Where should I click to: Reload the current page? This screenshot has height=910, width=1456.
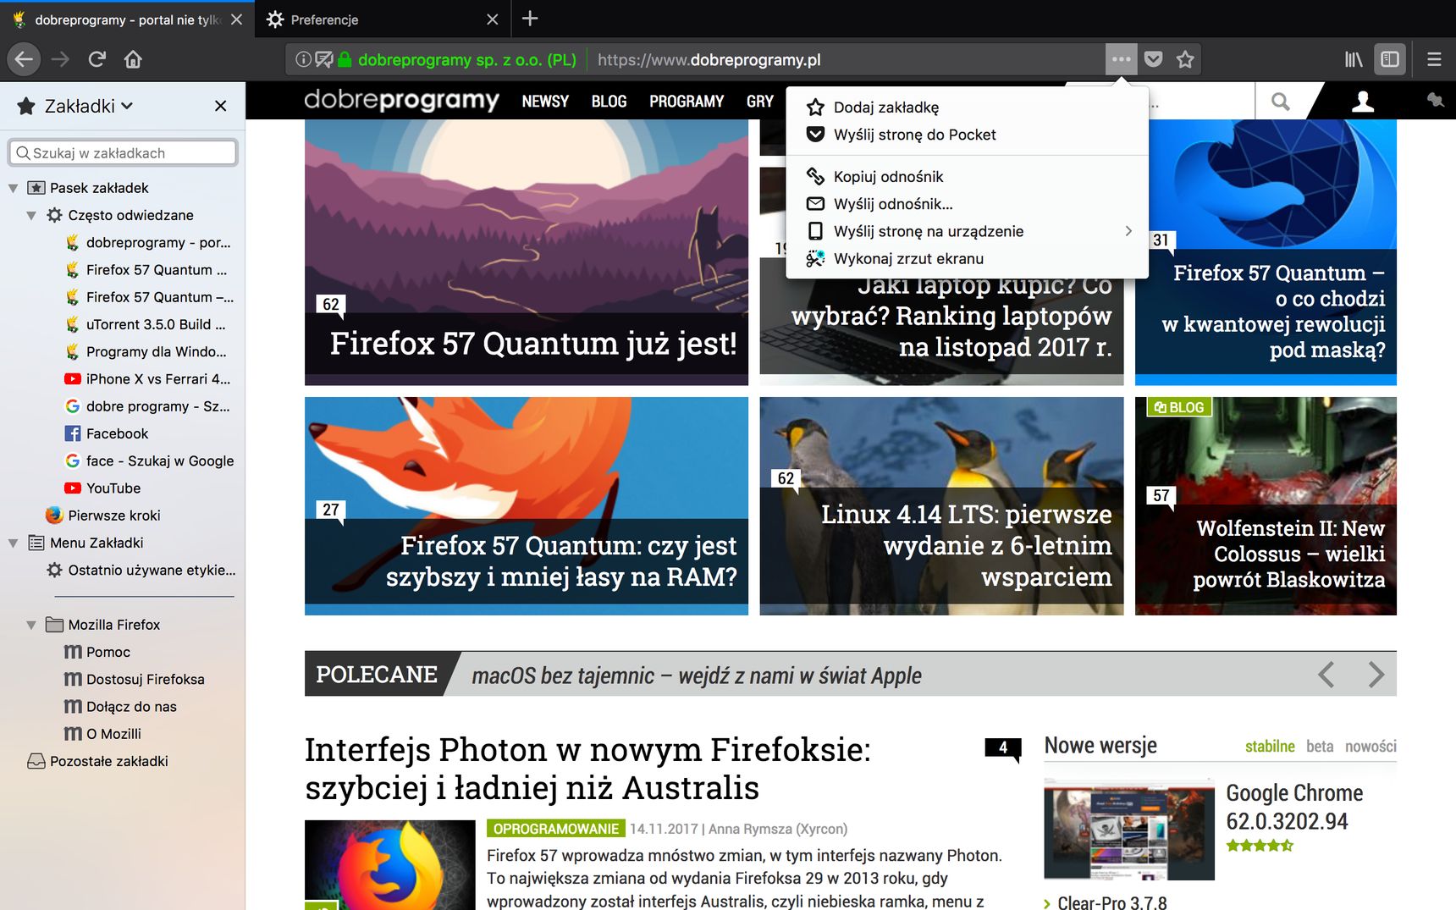[x=97, y=59]
